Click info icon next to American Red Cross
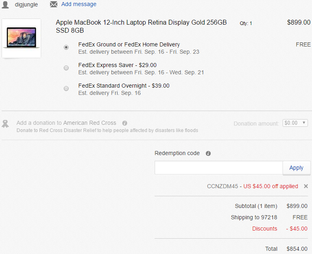 [125, 123]
